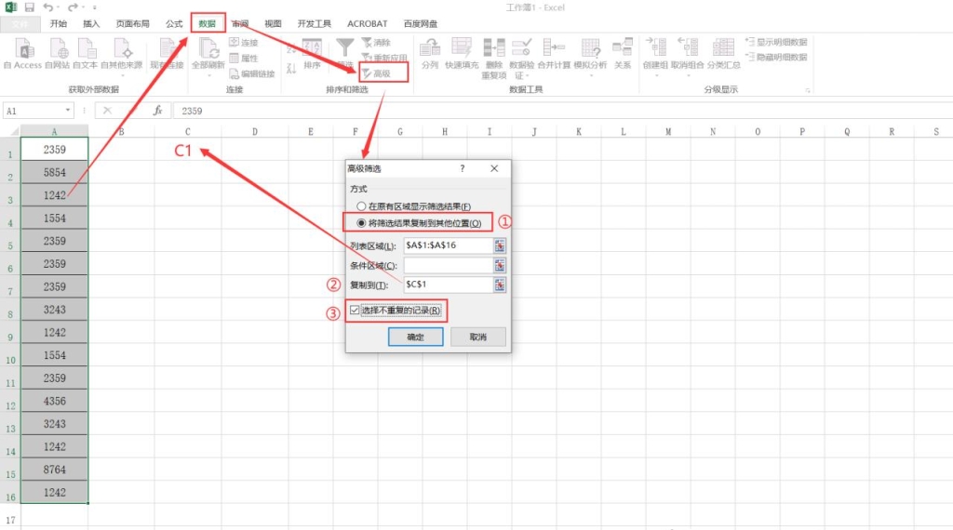Click the Redo arrow icon
953x530 pixels.
tap(73, 7)
